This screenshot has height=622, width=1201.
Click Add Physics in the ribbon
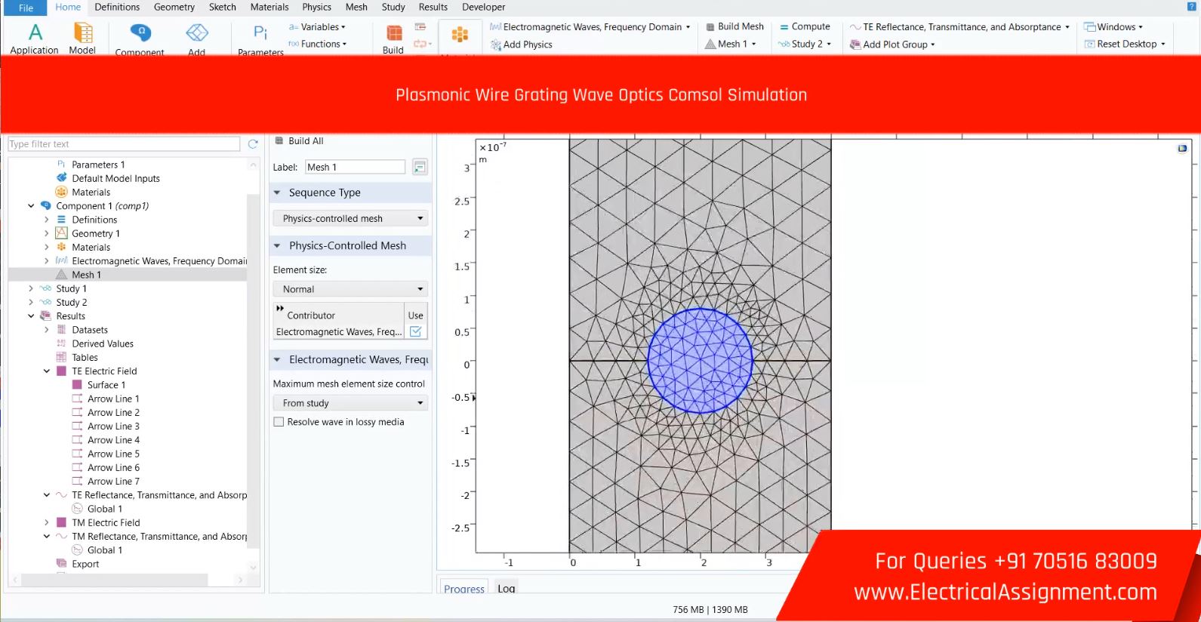click(x=521, y=45)
